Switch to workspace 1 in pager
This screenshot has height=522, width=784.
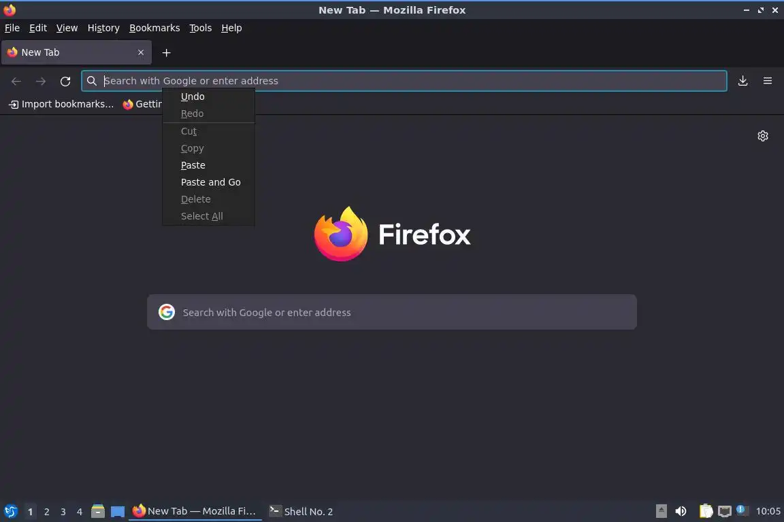click(x=31, y=512)
